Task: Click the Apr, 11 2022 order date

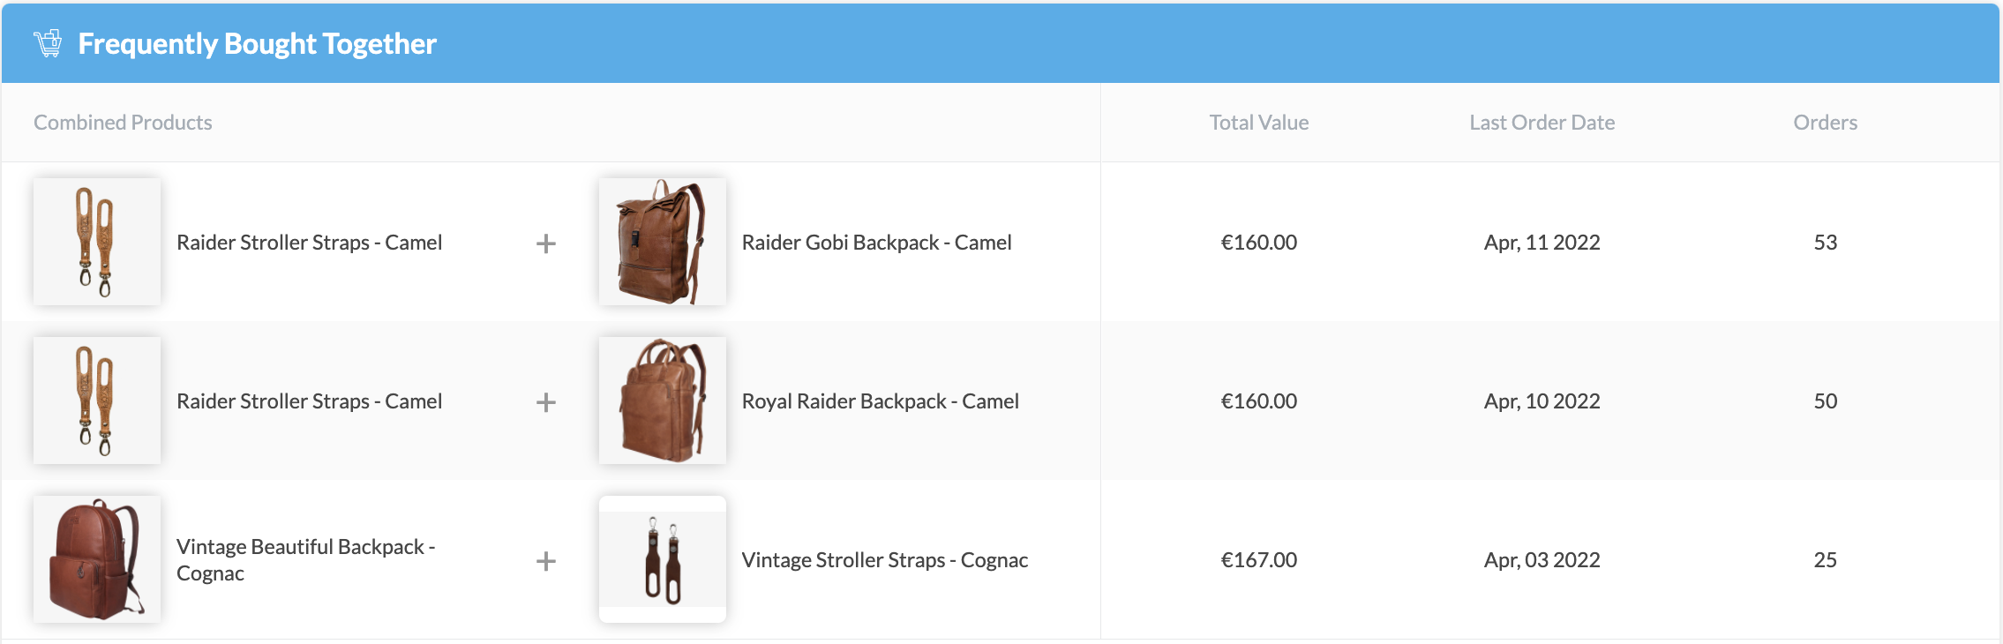Action: pyautogui.click(x=1542, y=243)
